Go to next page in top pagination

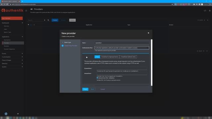click(x=208, y=20)
